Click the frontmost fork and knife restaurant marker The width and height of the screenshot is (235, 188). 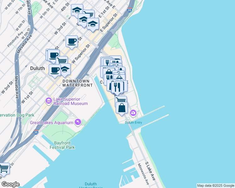(117, 88)
